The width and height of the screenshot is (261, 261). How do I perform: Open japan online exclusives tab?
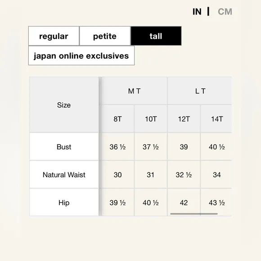(x=81, y=56)
